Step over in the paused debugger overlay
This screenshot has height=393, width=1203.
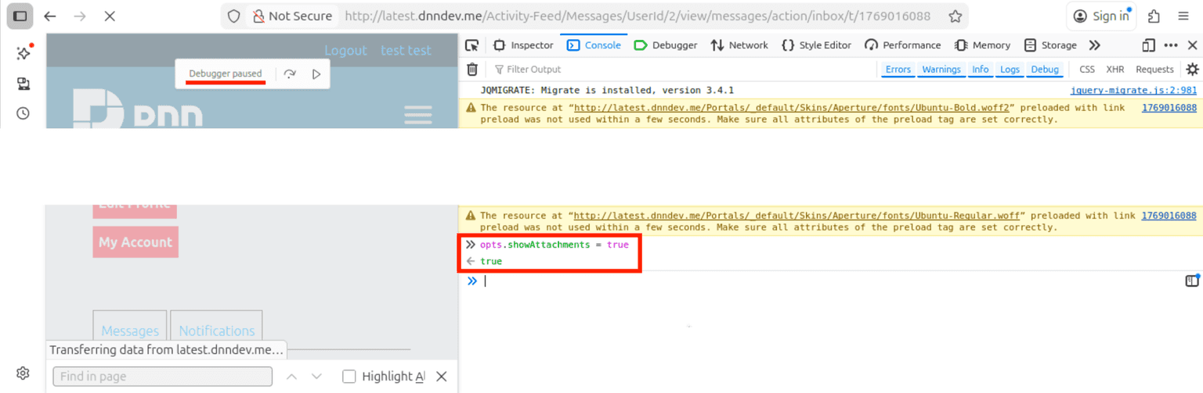point(290,74)
